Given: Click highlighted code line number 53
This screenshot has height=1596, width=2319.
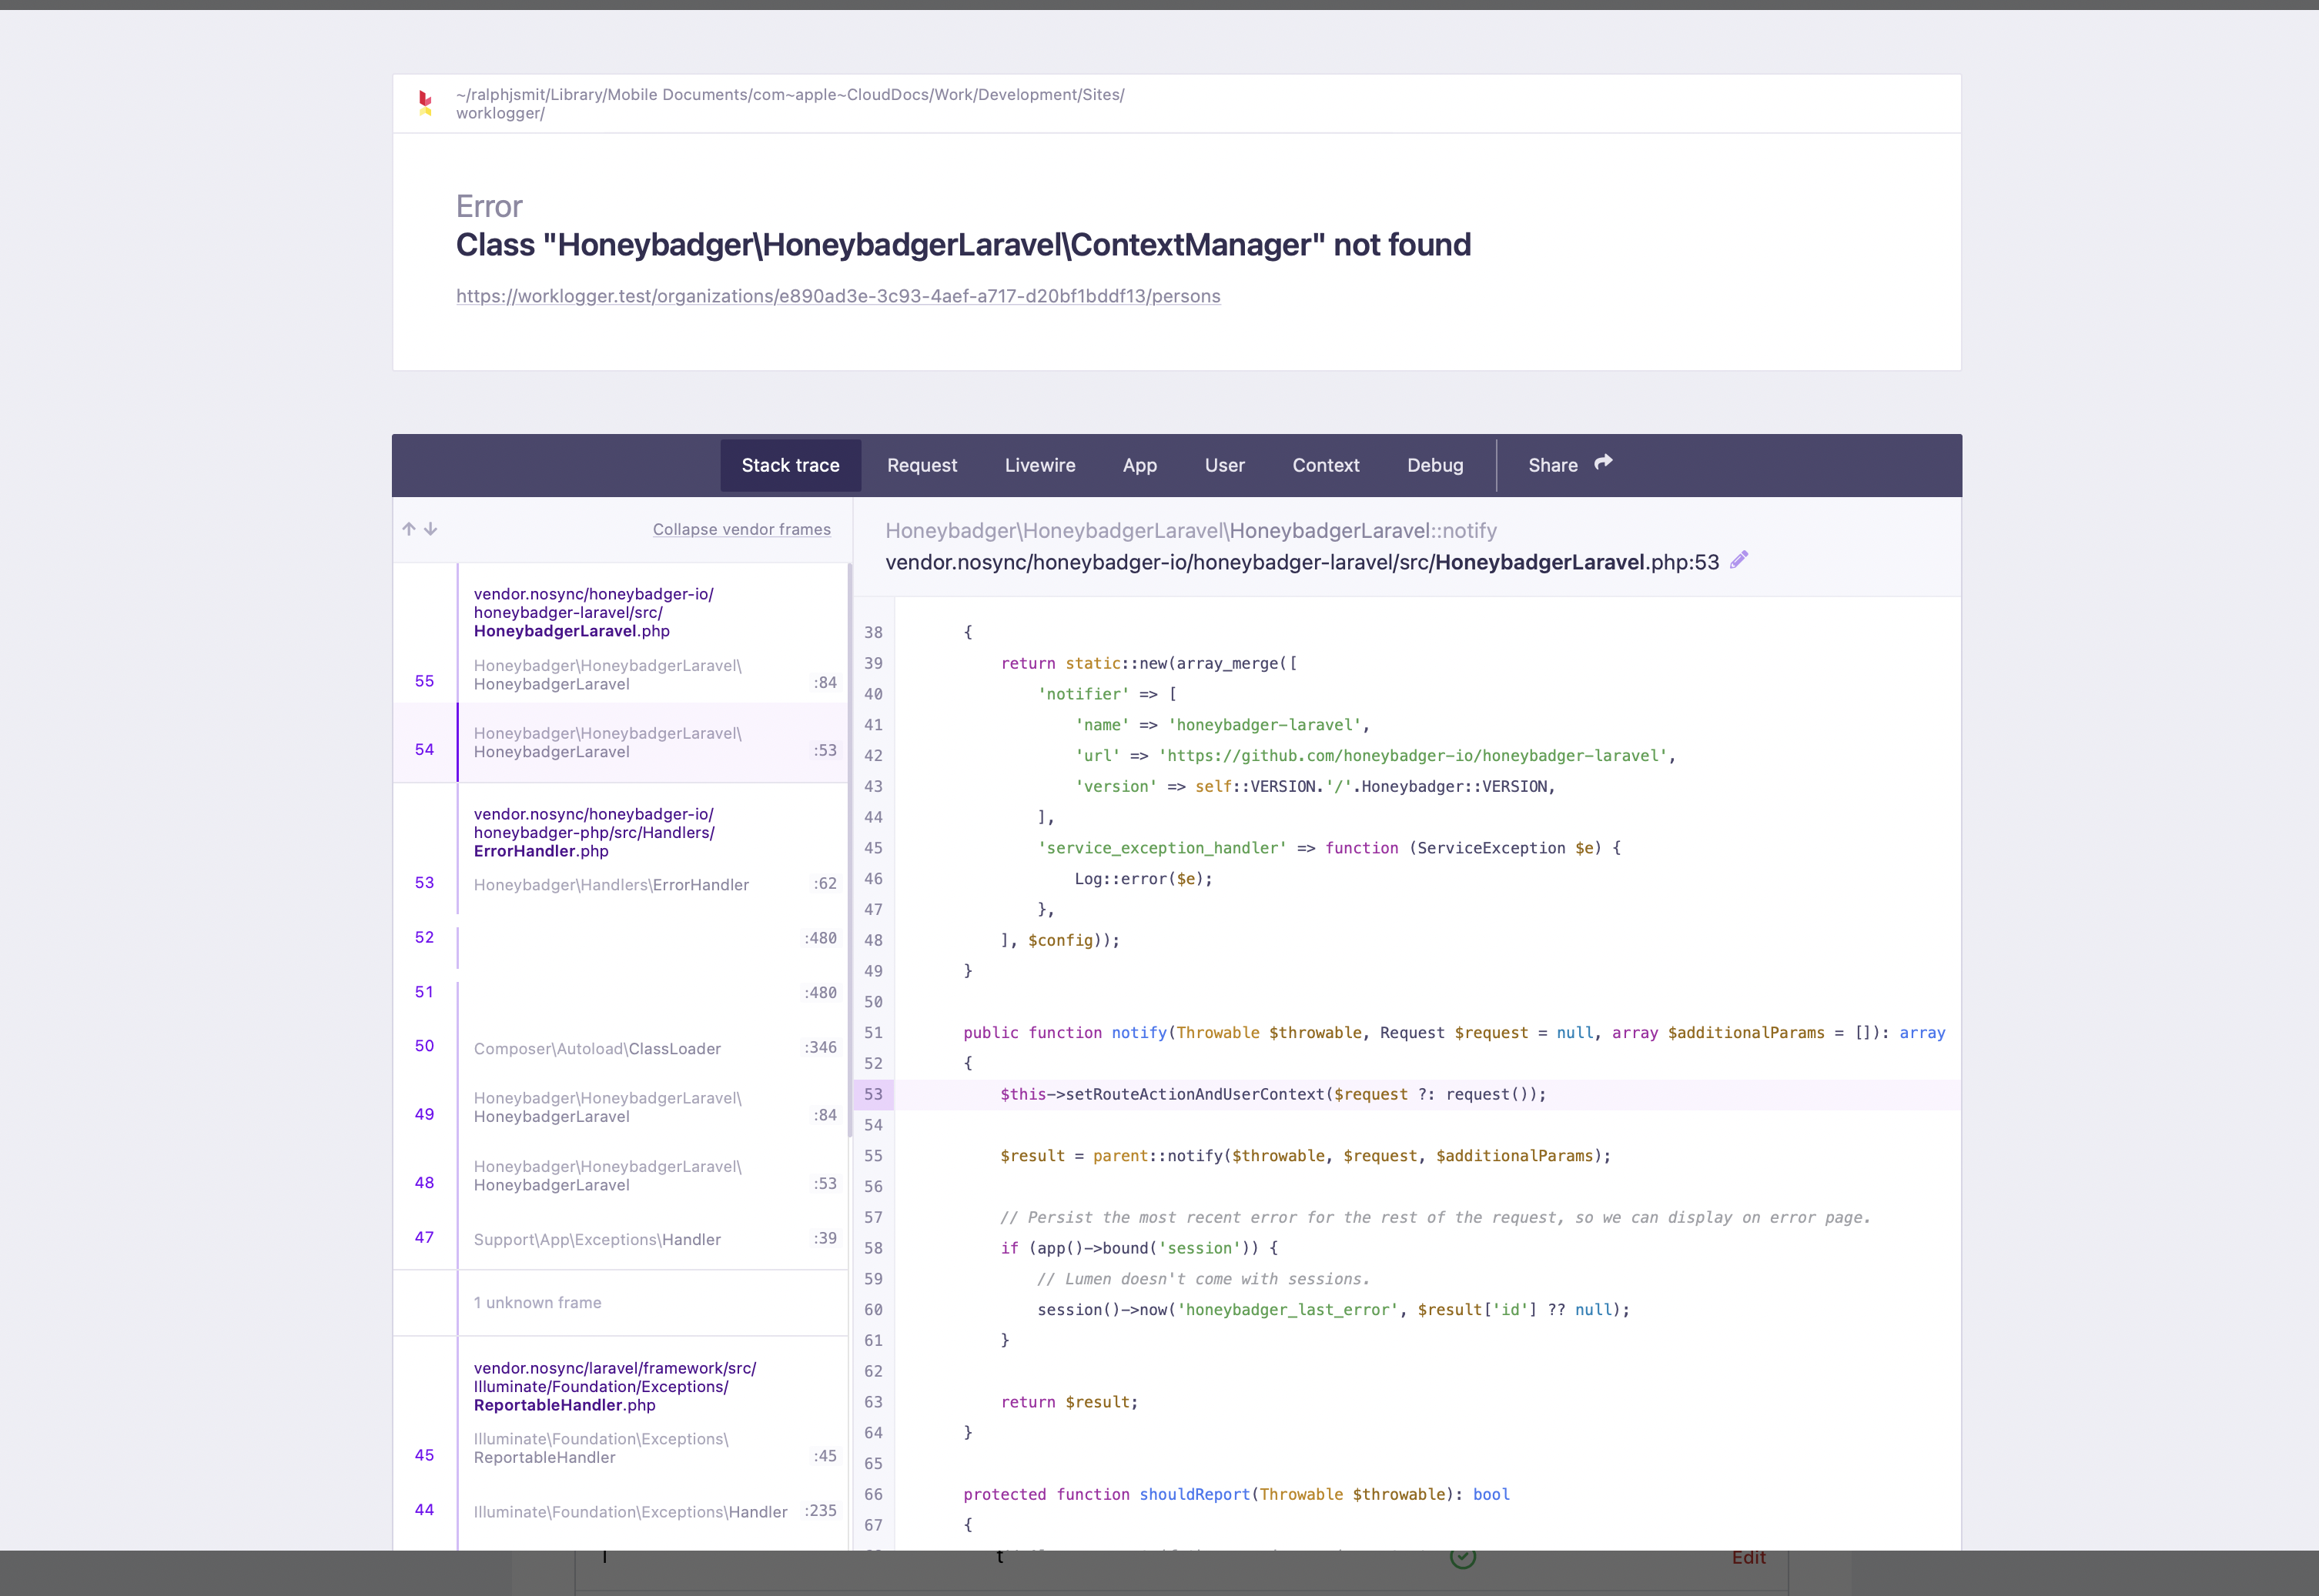Looking at the screenshot, I should (x=873, y=1094).
